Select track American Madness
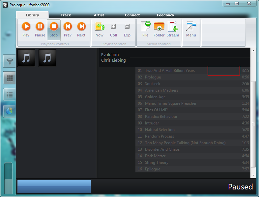 point(192,90)
